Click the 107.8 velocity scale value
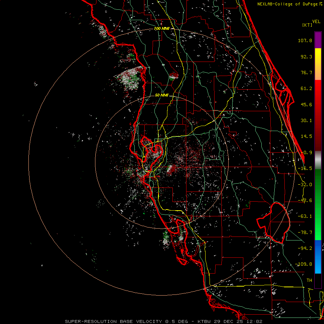 305,40
